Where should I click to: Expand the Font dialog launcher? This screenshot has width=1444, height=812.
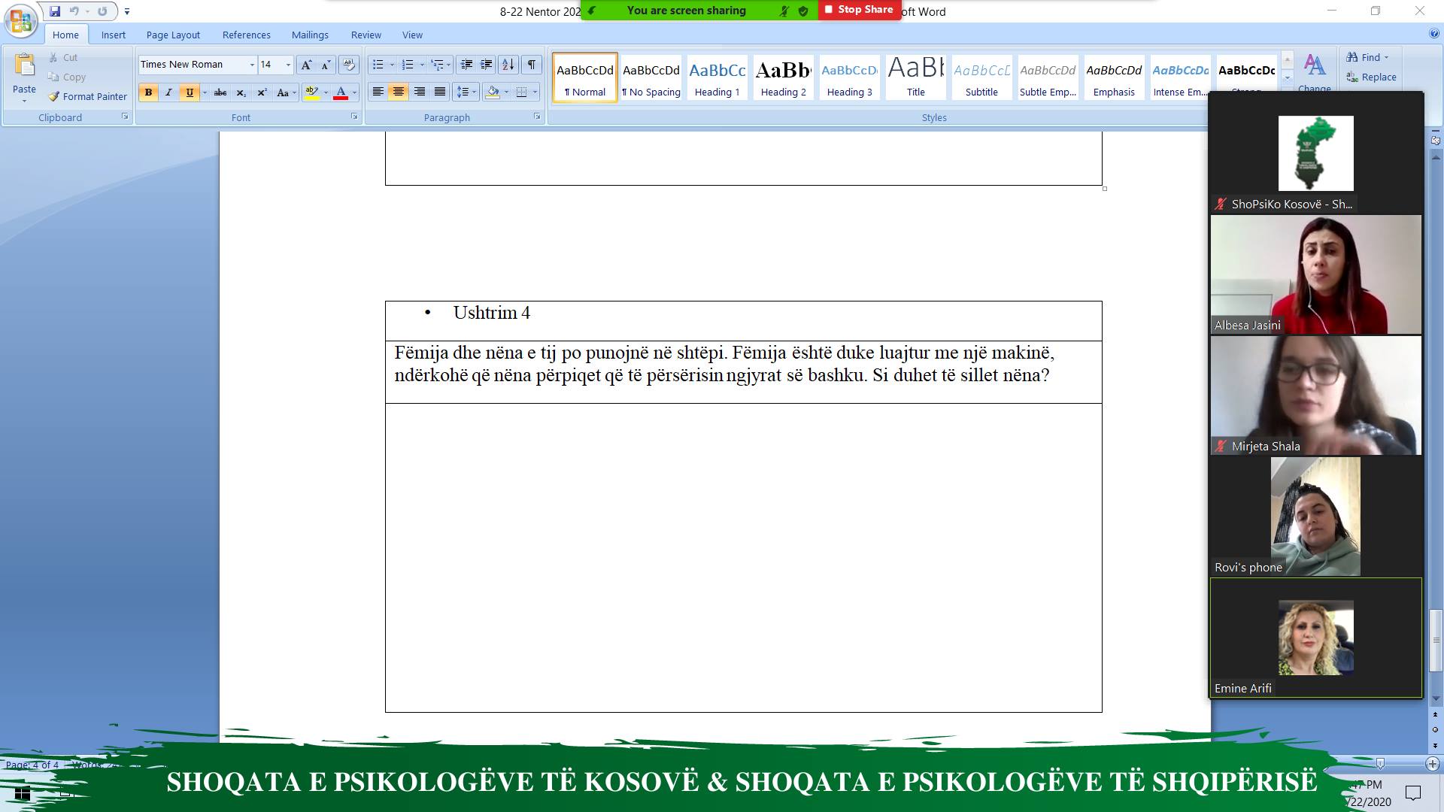(354, 117)
